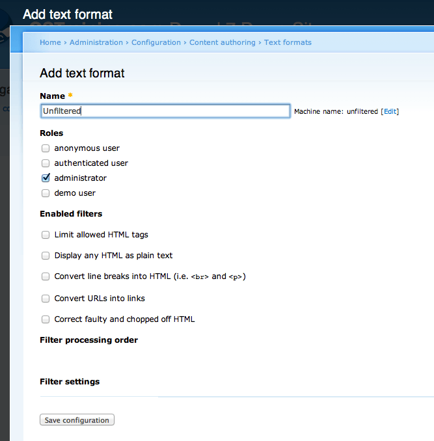Screen dimensions: 434x441
Task: Click the Name field label
Action: point(52,96)
